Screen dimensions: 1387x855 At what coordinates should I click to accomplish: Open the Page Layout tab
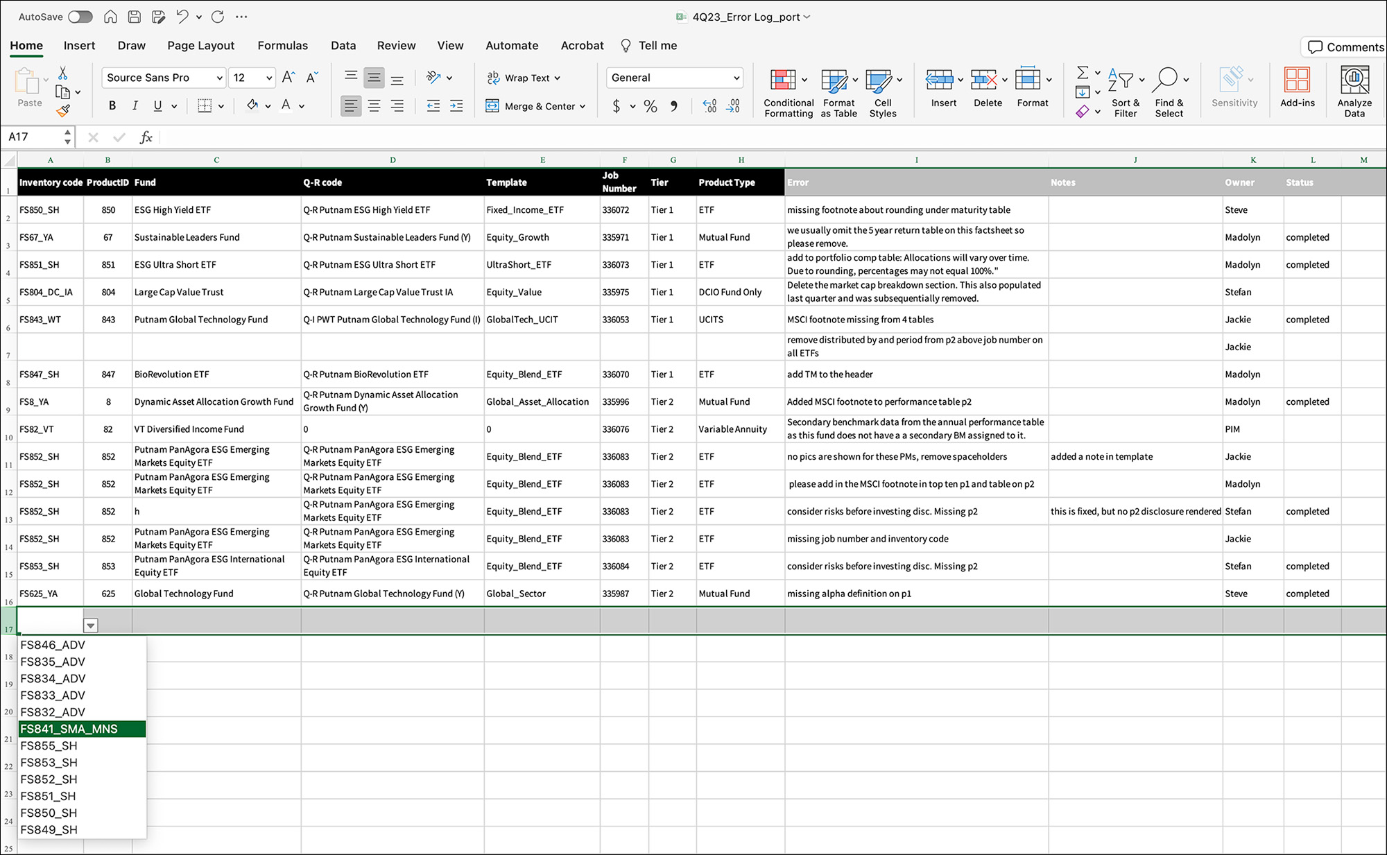pyautogui.click(x=200, y=46)
